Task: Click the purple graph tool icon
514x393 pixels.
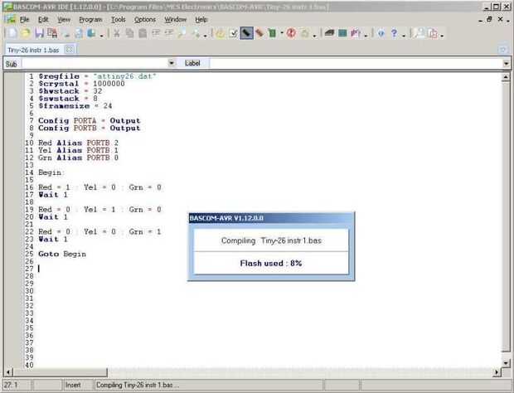Action: 356,33
